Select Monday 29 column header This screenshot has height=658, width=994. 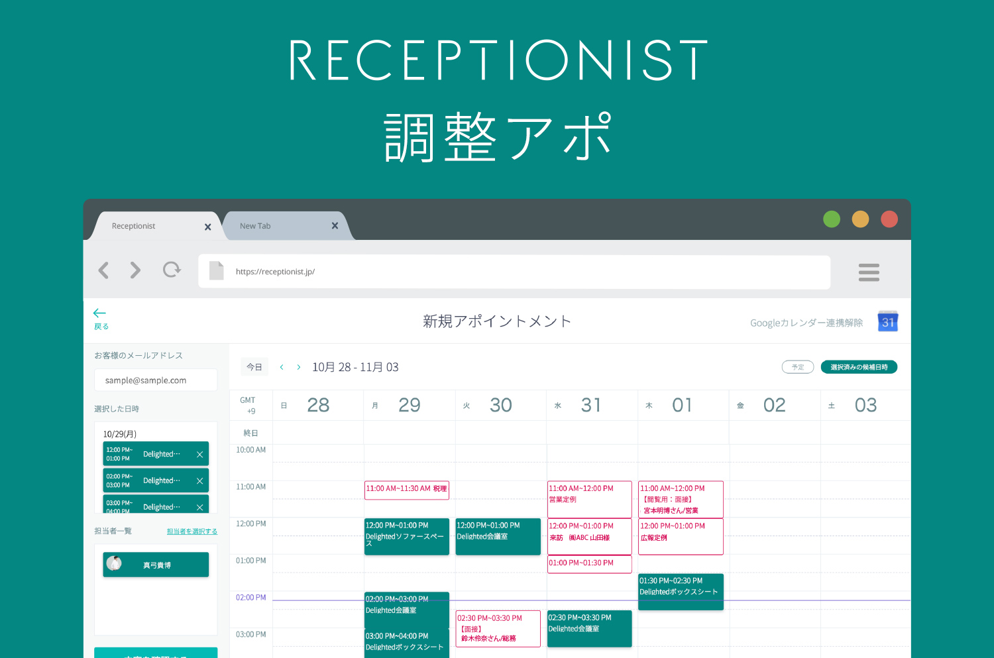tap(410, 405)
